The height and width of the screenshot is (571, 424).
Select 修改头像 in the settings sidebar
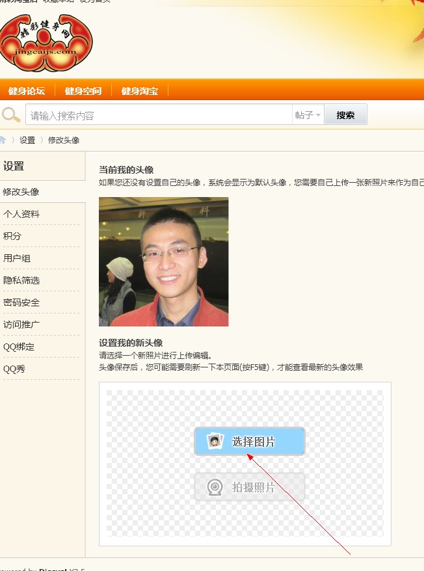click(x=43, y=192)
